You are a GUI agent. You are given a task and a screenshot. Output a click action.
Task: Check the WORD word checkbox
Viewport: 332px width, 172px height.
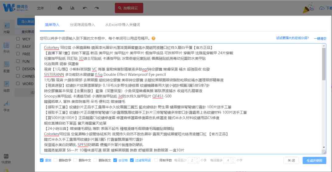(18, 83)
